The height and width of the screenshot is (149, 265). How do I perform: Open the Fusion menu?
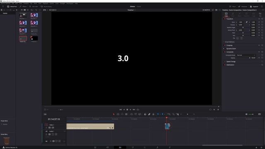[x=52, y=3]
